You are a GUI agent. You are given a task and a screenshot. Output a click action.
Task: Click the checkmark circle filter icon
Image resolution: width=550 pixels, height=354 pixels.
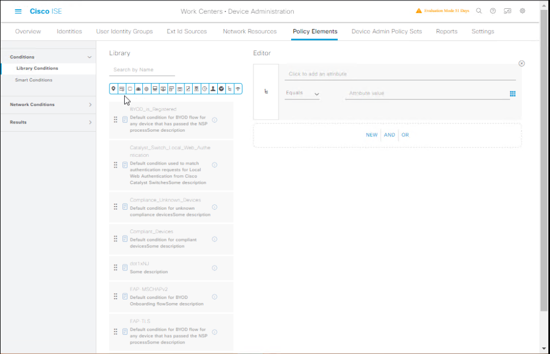pos(221,88)
